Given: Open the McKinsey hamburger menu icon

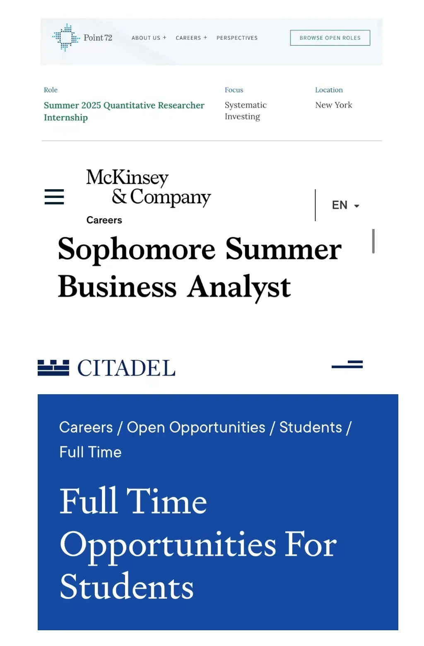Looking at the screenshot, I should pyautogui.click(x=54, y=197).
